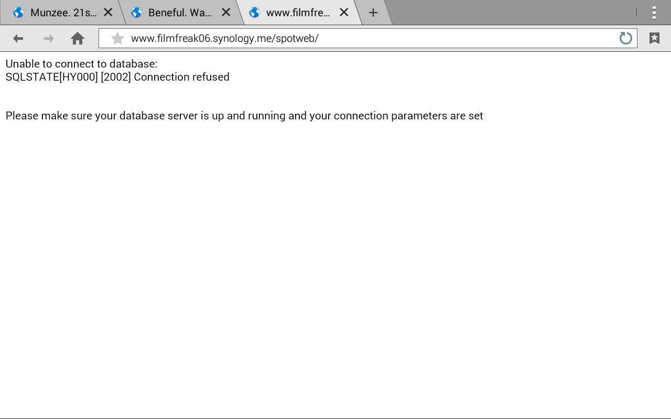Close the Beneful tab
Viewport: 671px width, 419px height.
226,13
